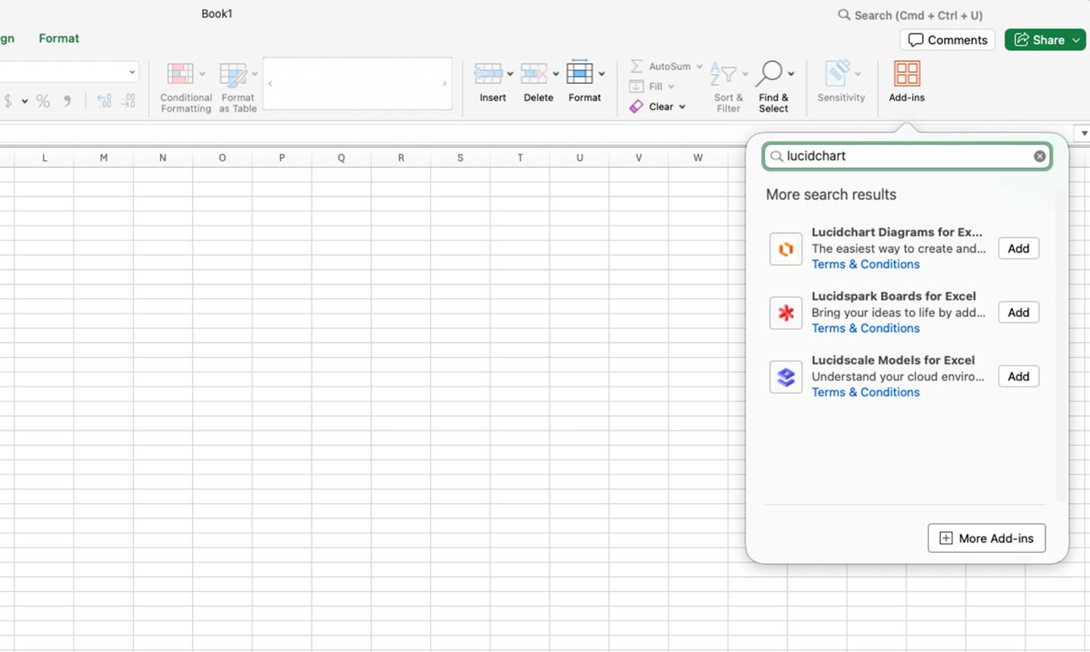Viewport: 1090px width, 652px height.
Task: Click the title bar Search field
Action: pos(911,15)
